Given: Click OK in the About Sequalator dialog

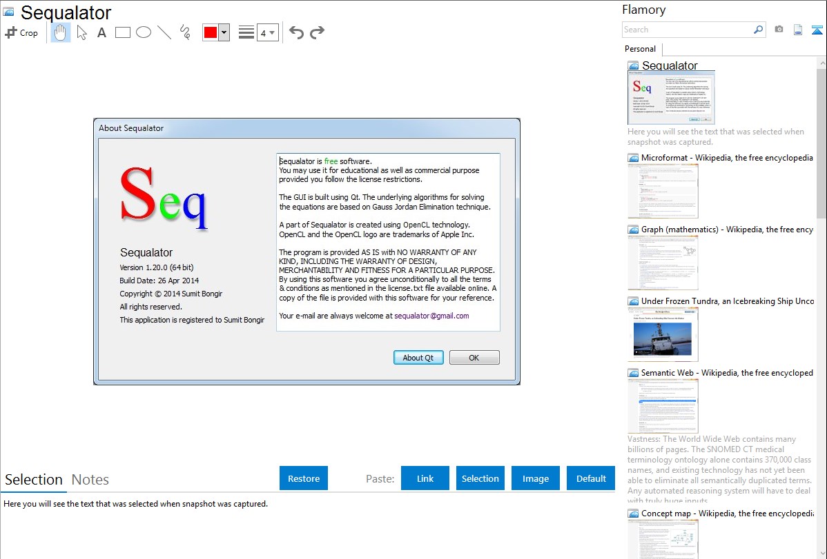Looking at the screenshot, I should pos(474,358).
